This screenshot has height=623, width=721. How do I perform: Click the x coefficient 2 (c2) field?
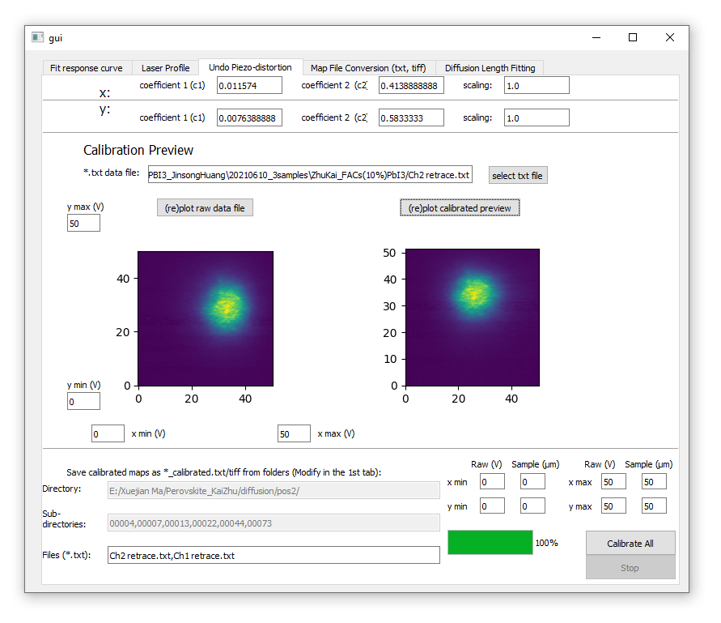(x=412, y=86)
